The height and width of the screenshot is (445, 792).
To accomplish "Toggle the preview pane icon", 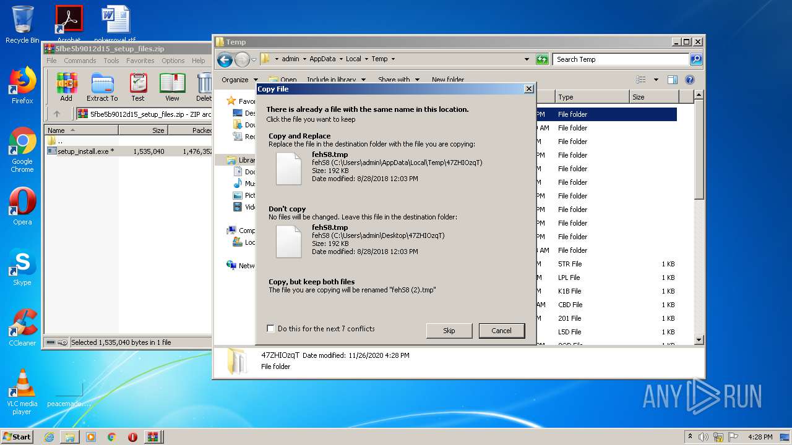I will (673, 80).
